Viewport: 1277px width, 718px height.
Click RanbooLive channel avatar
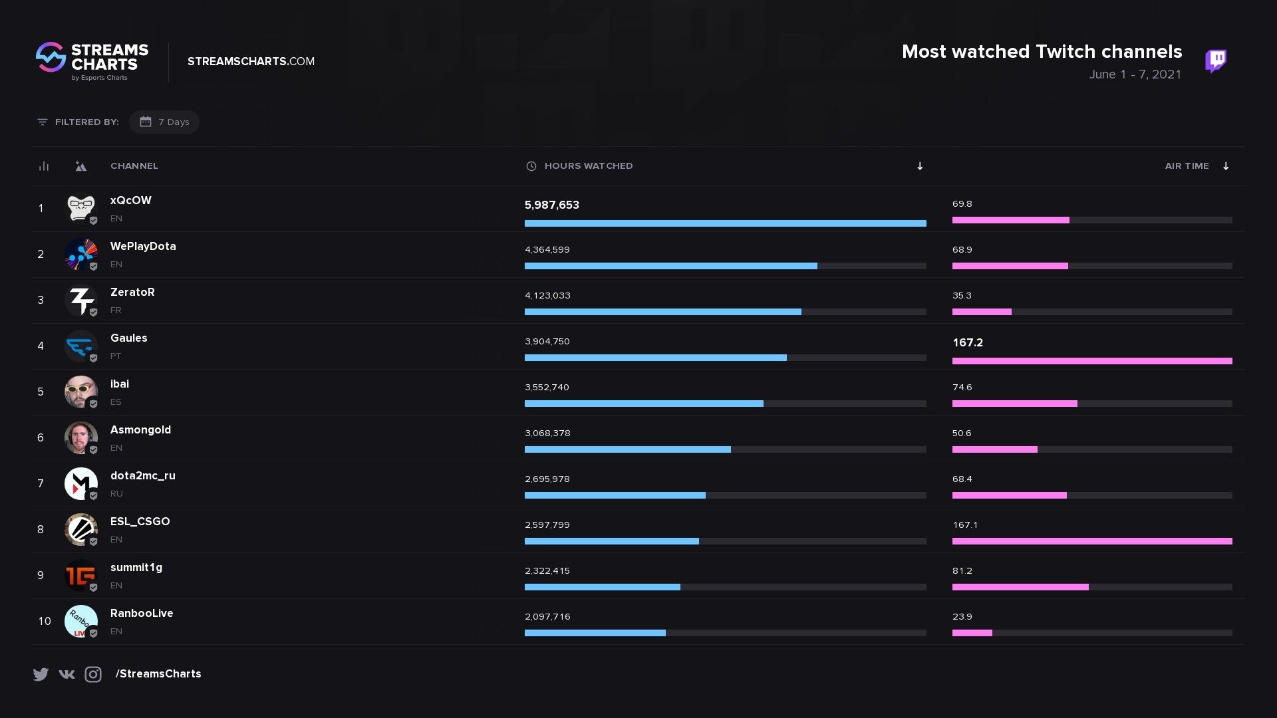[81, 621]
